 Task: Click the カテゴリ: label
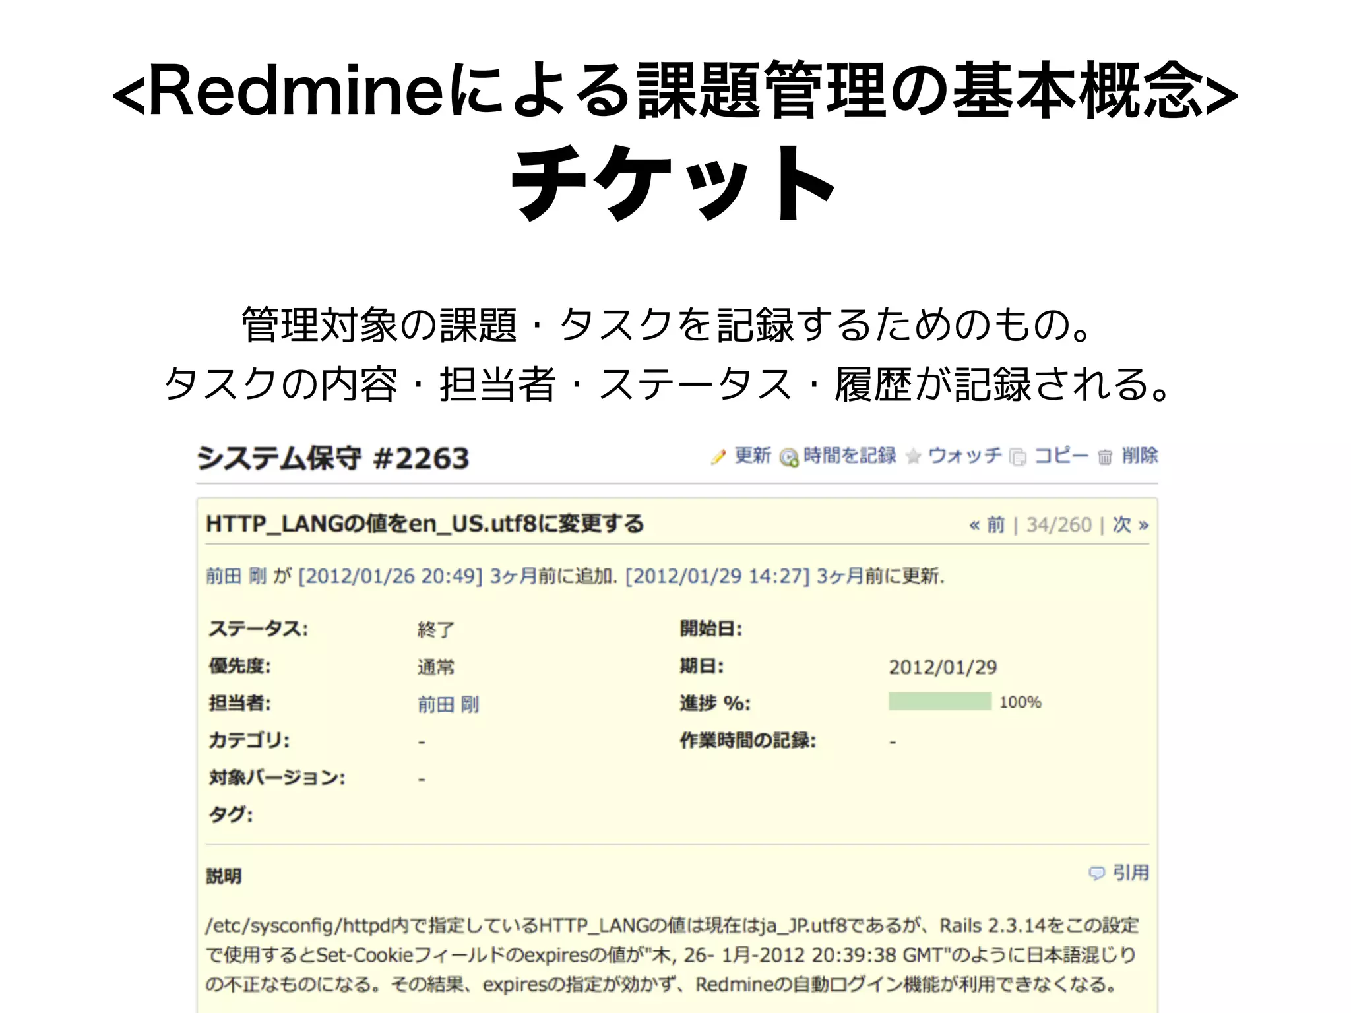click(x=249, y=740)
